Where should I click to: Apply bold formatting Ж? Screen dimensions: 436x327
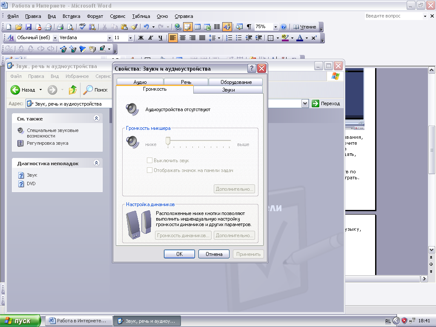pos(141,38)
